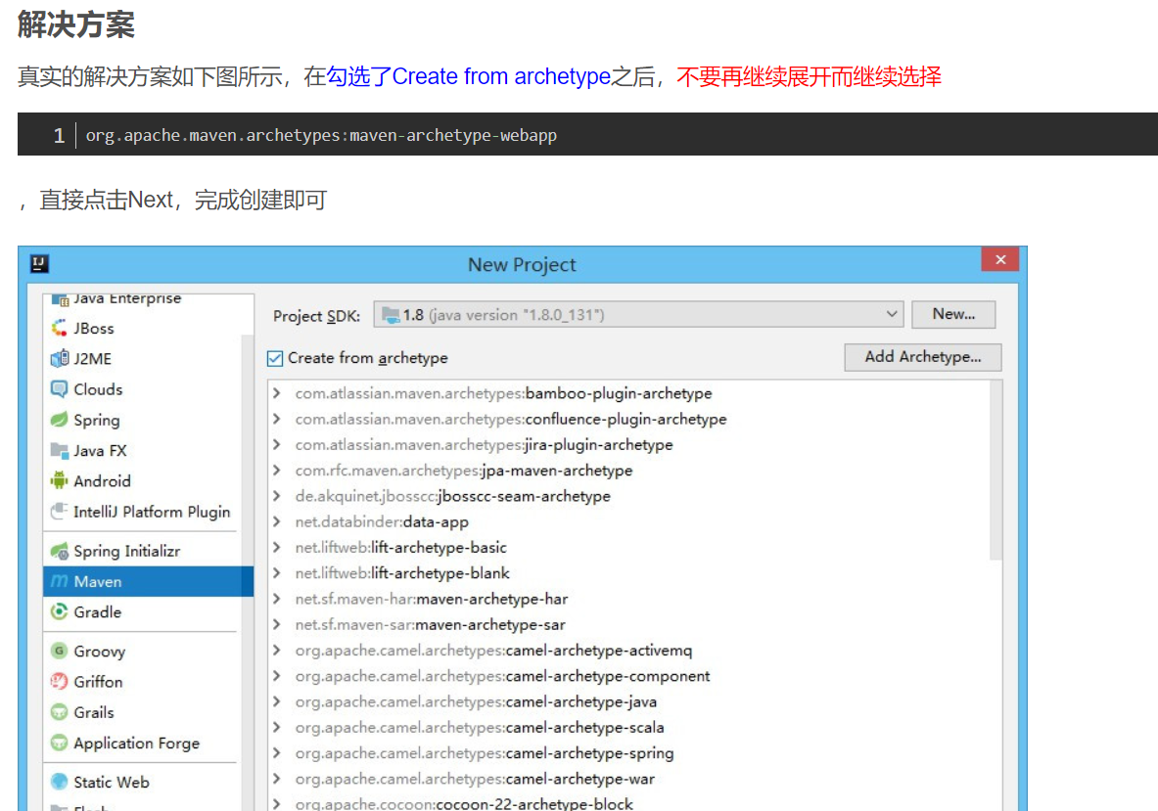Click the Maven m icon
Screen dimensions: 1158x811
tap(59, 581)
